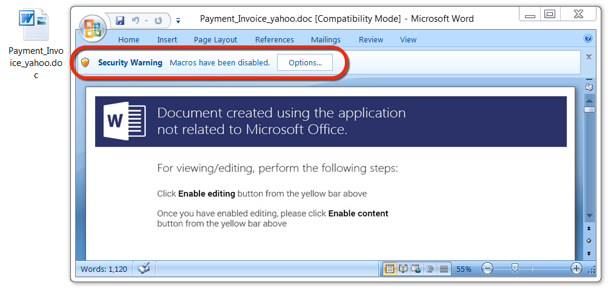The width and height of the screenshot is (608, 290).
Task: Toggle the ruler icon above scrollbar
Action: 589,88
